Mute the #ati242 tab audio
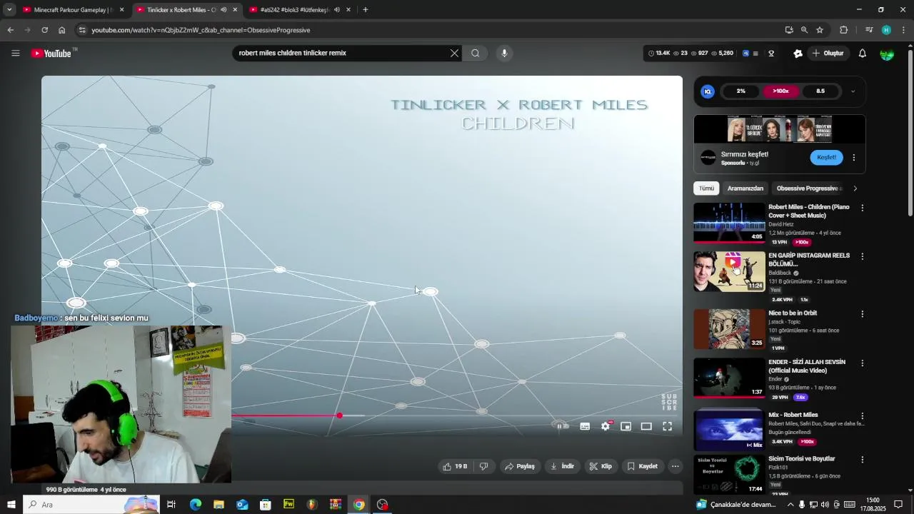The image size is (914, 514). 337,10
